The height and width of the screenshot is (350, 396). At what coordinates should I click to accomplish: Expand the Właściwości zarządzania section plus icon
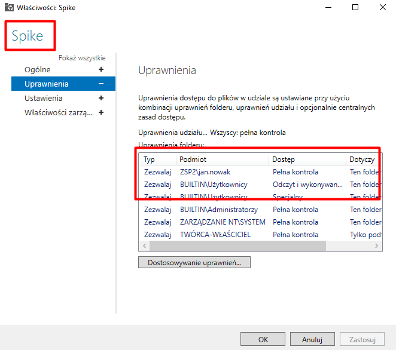[x=101, y=113]
